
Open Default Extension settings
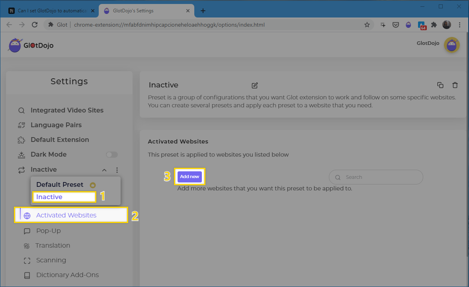pos(60,140)
